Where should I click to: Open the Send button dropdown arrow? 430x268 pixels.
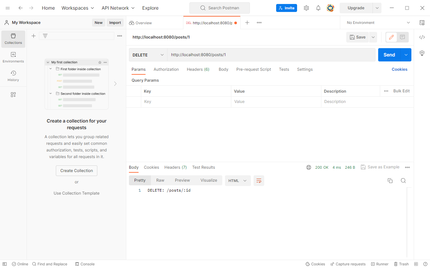pos(406,55)
